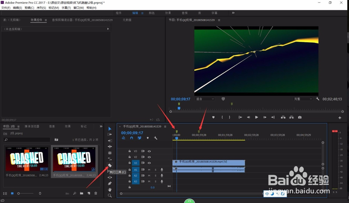The width and height of the screenshot is (349, 203).
Task: Open 序列(S) menu
Action: tap(41, 8)
